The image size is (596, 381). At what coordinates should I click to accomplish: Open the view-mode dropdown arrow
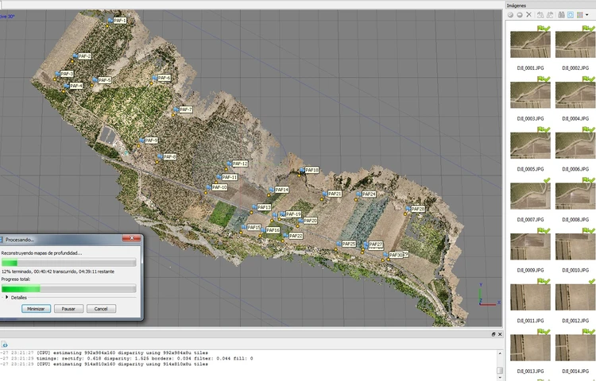click(x=587, y=15)
